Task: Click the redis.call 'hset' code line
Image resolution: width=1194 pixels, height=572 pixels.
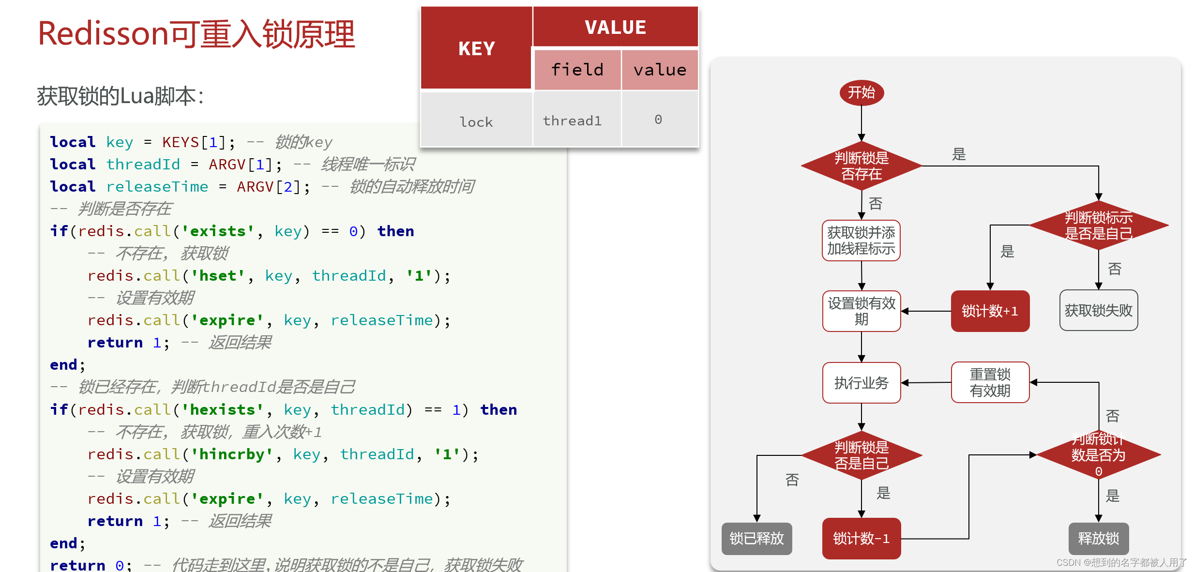Action: click(269, 276)
